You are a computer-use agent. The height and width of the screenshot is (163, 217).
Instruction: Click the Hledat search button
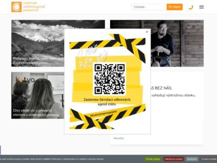pyautogui.click(x=174, y=7)
